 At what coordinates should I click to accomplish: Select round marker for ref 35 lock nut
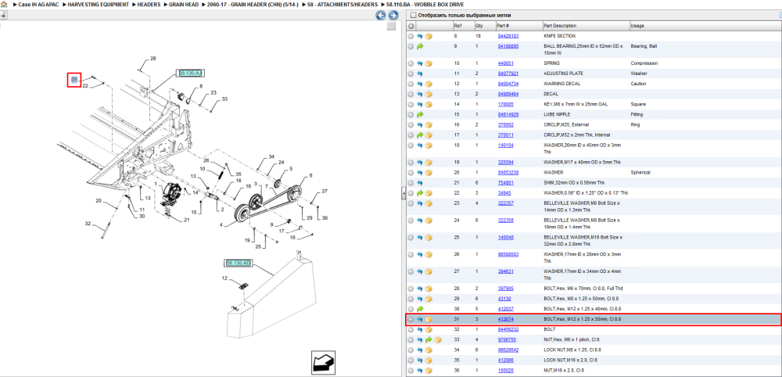pos(411,361)
